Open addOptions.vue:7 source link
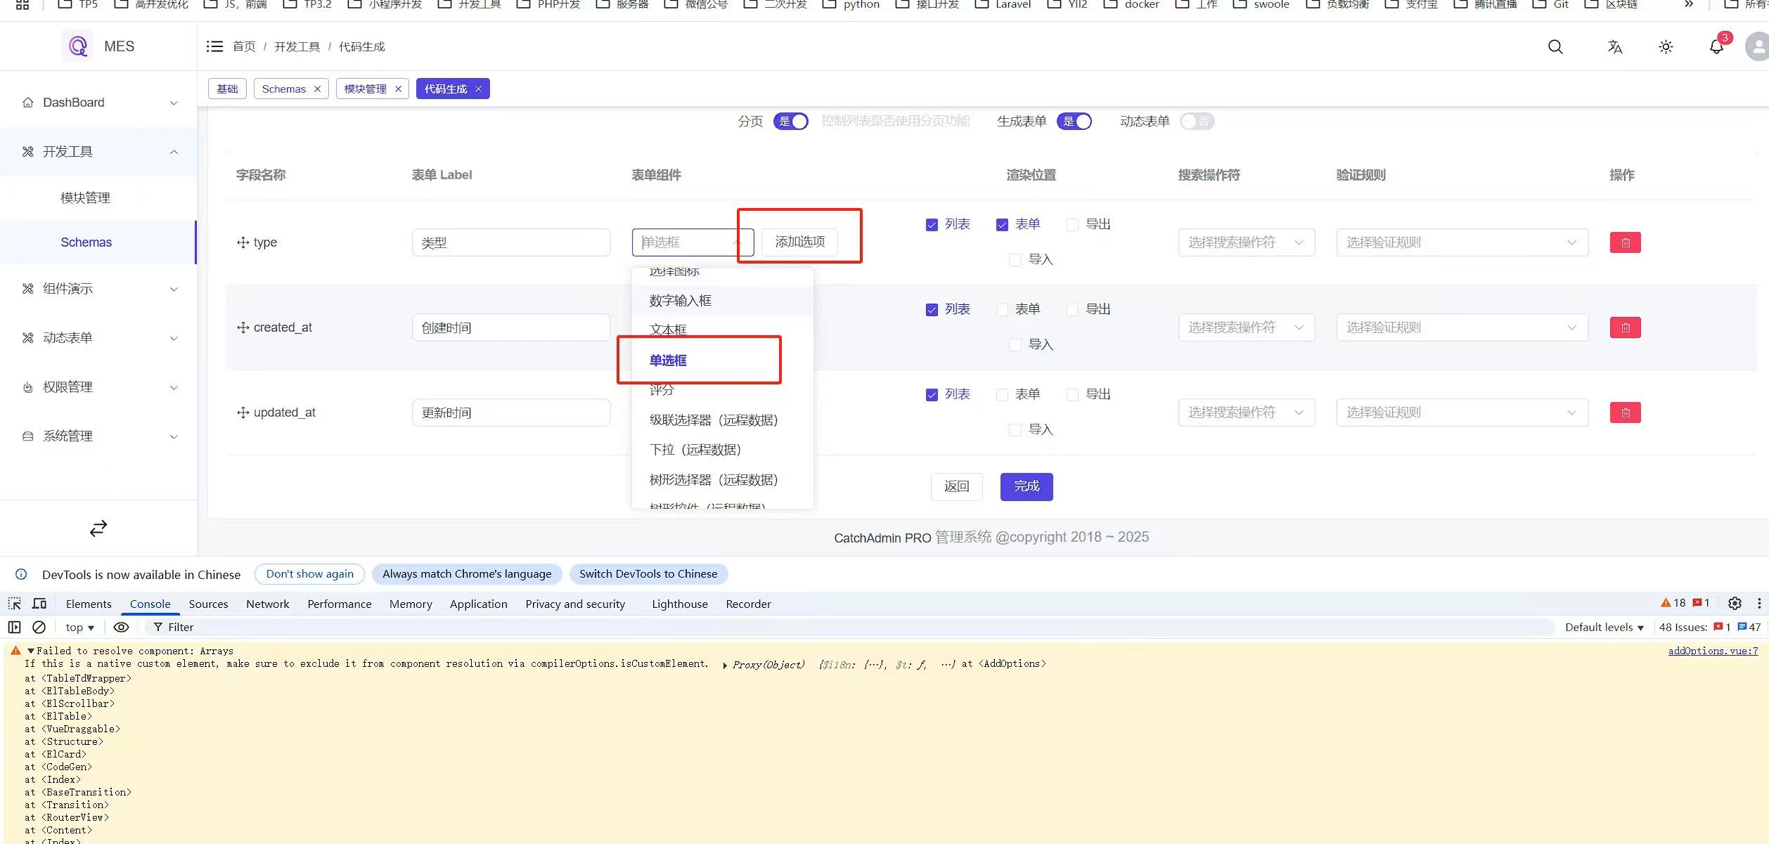Viewport: 1769px width, 844px height. 1713,651
